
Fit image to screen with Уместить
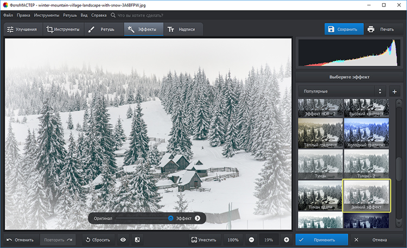[203, 239]
